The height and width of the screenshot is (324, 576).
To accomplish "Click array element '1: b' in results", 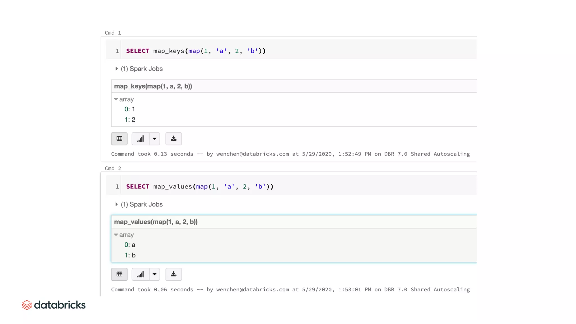I will click(130, 255).
